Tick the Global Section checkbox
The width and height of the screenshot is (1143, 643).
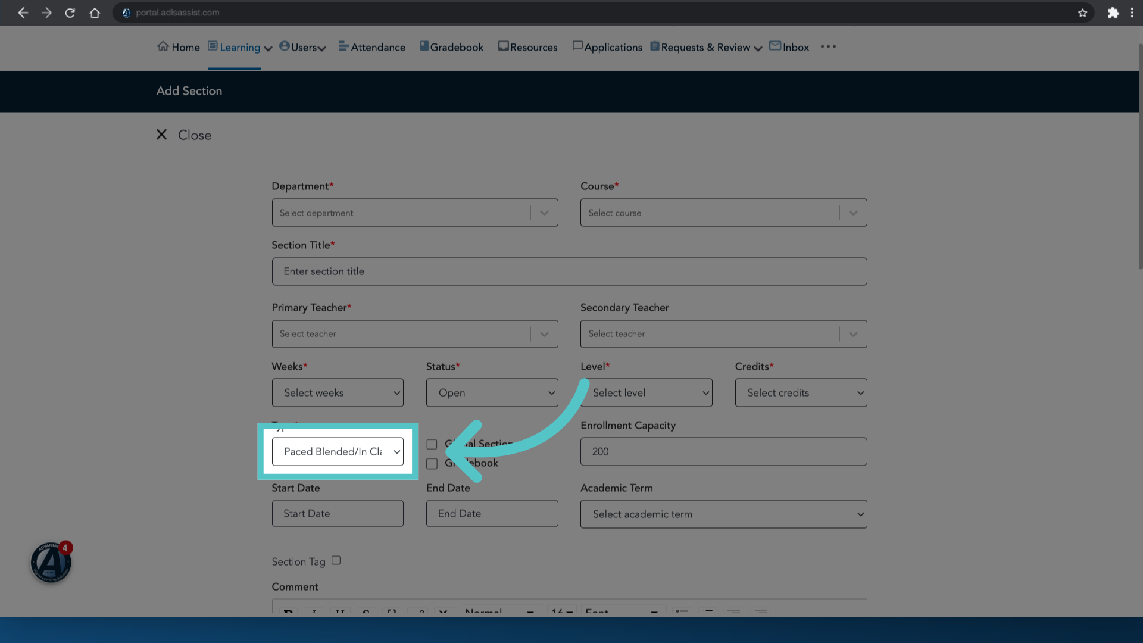tap(432, 444)
